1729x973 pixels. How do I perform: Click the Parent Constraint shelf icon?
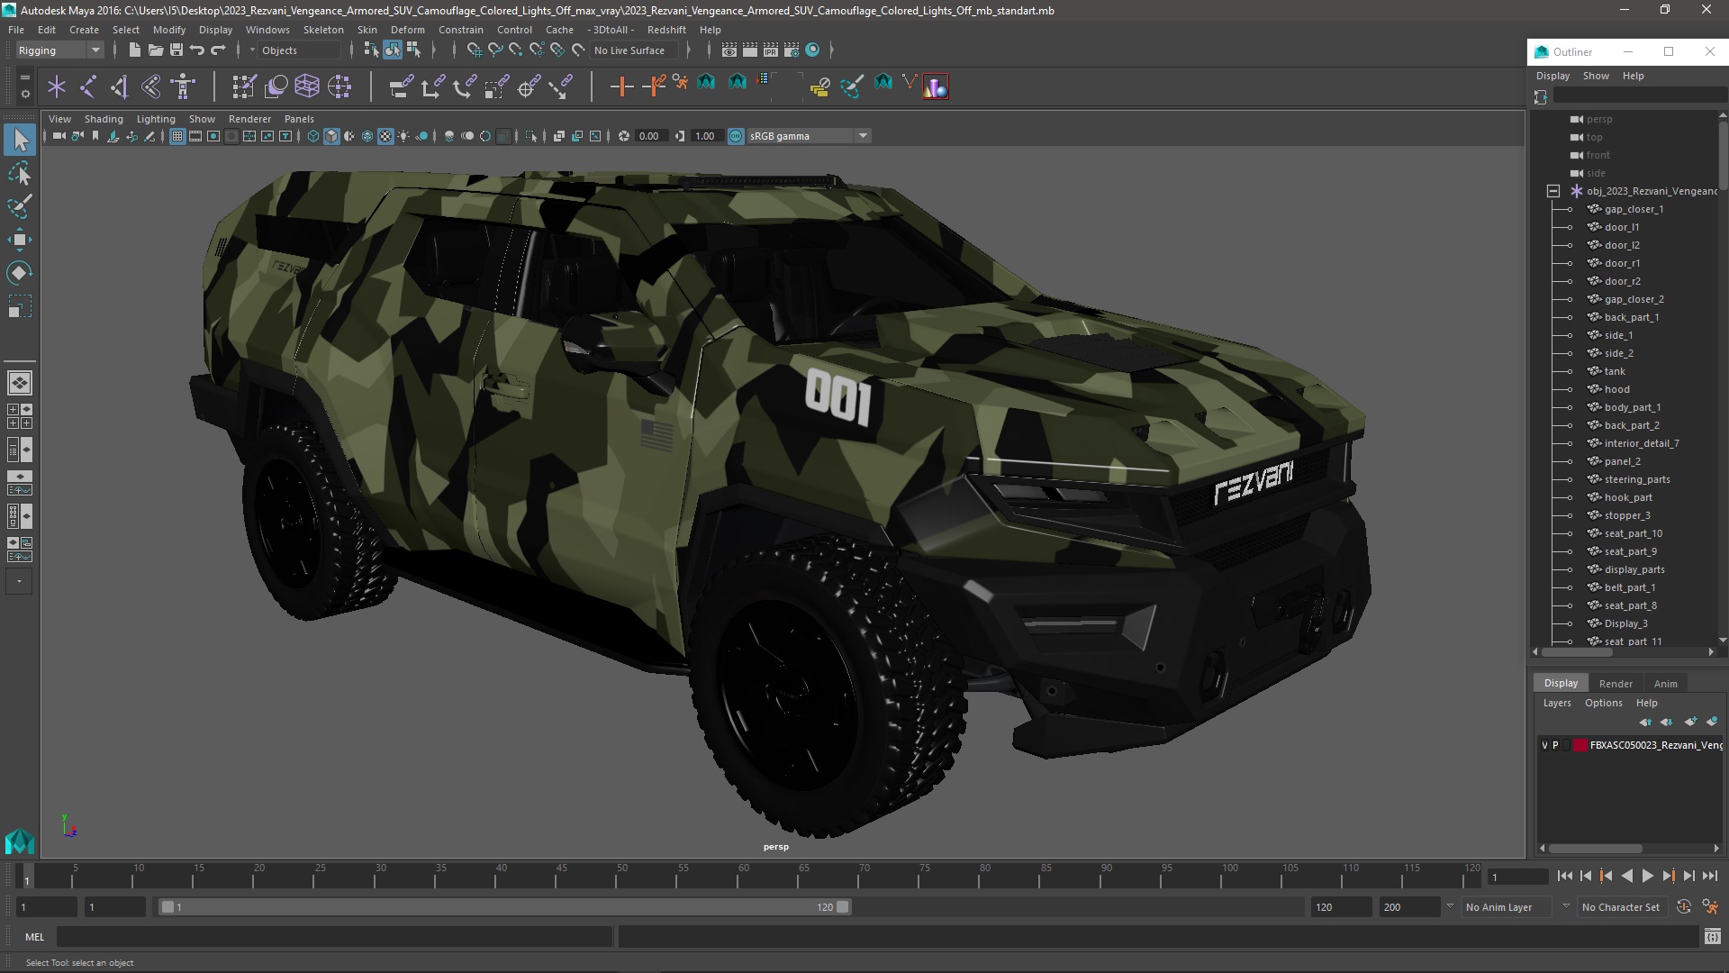(x=402, y=86)
